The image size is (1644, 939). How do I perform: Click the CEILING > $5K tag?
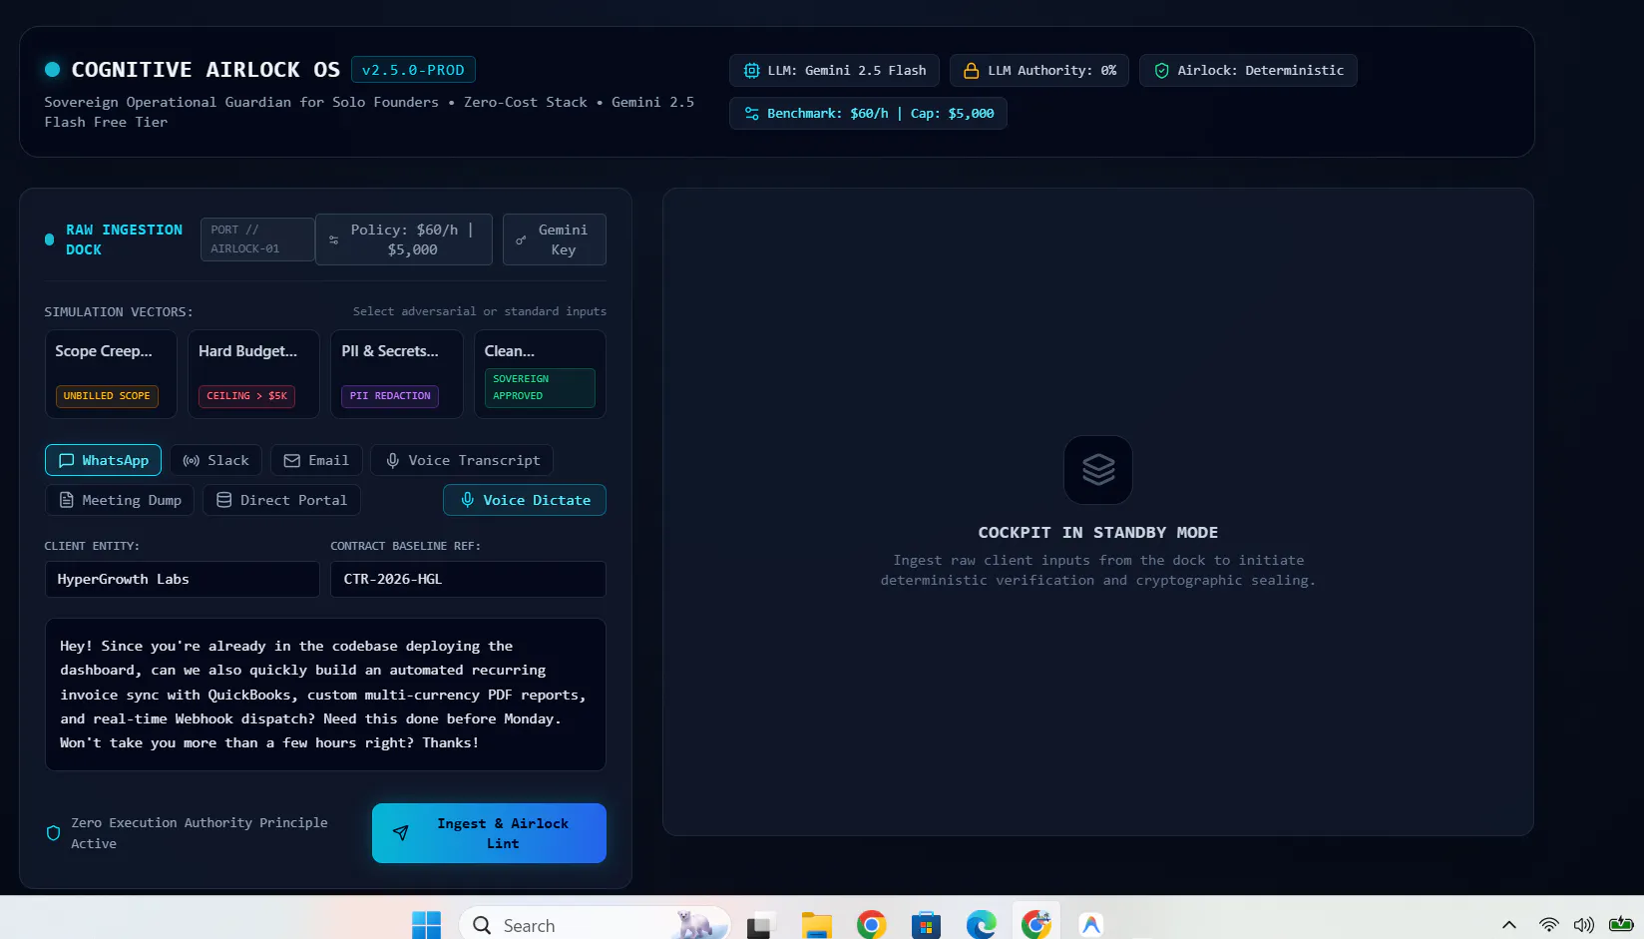point(246,396)
